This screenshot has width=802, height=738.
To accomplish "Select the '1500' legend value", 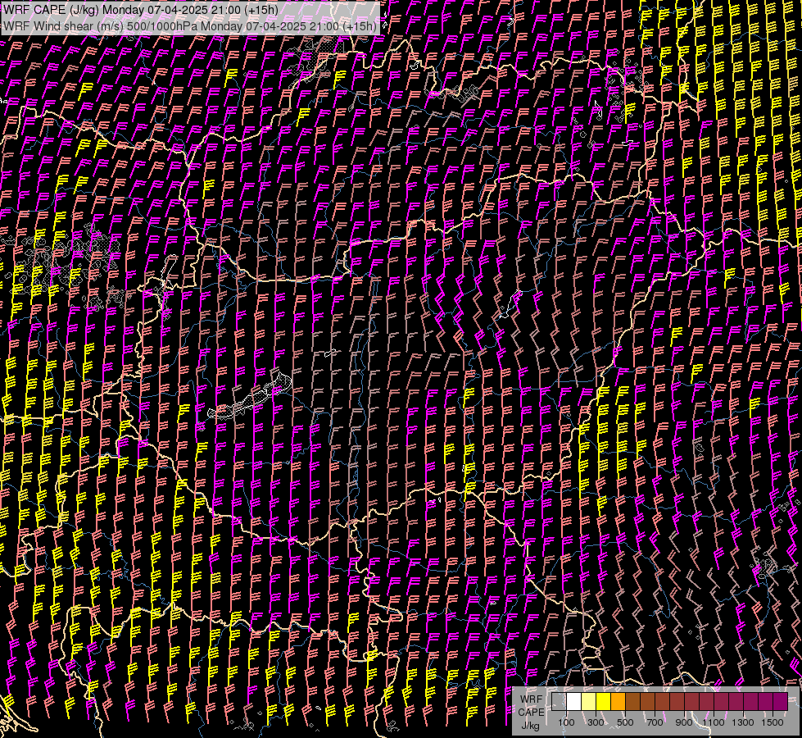I will [x=773, y=722].
